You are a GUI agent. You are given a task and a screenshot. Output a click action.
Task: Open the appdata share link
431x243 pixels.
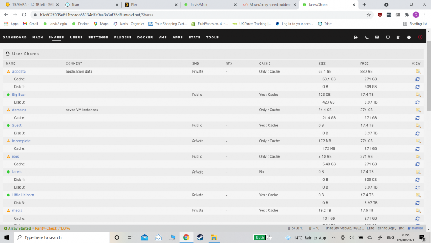19,71
